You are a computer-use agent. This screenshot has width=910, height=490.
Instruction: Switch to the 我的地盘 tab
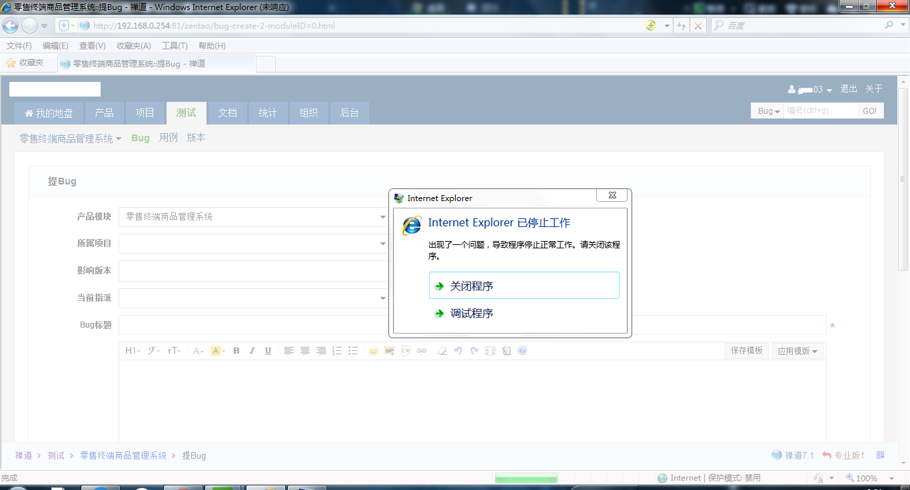tap(49, 113)
